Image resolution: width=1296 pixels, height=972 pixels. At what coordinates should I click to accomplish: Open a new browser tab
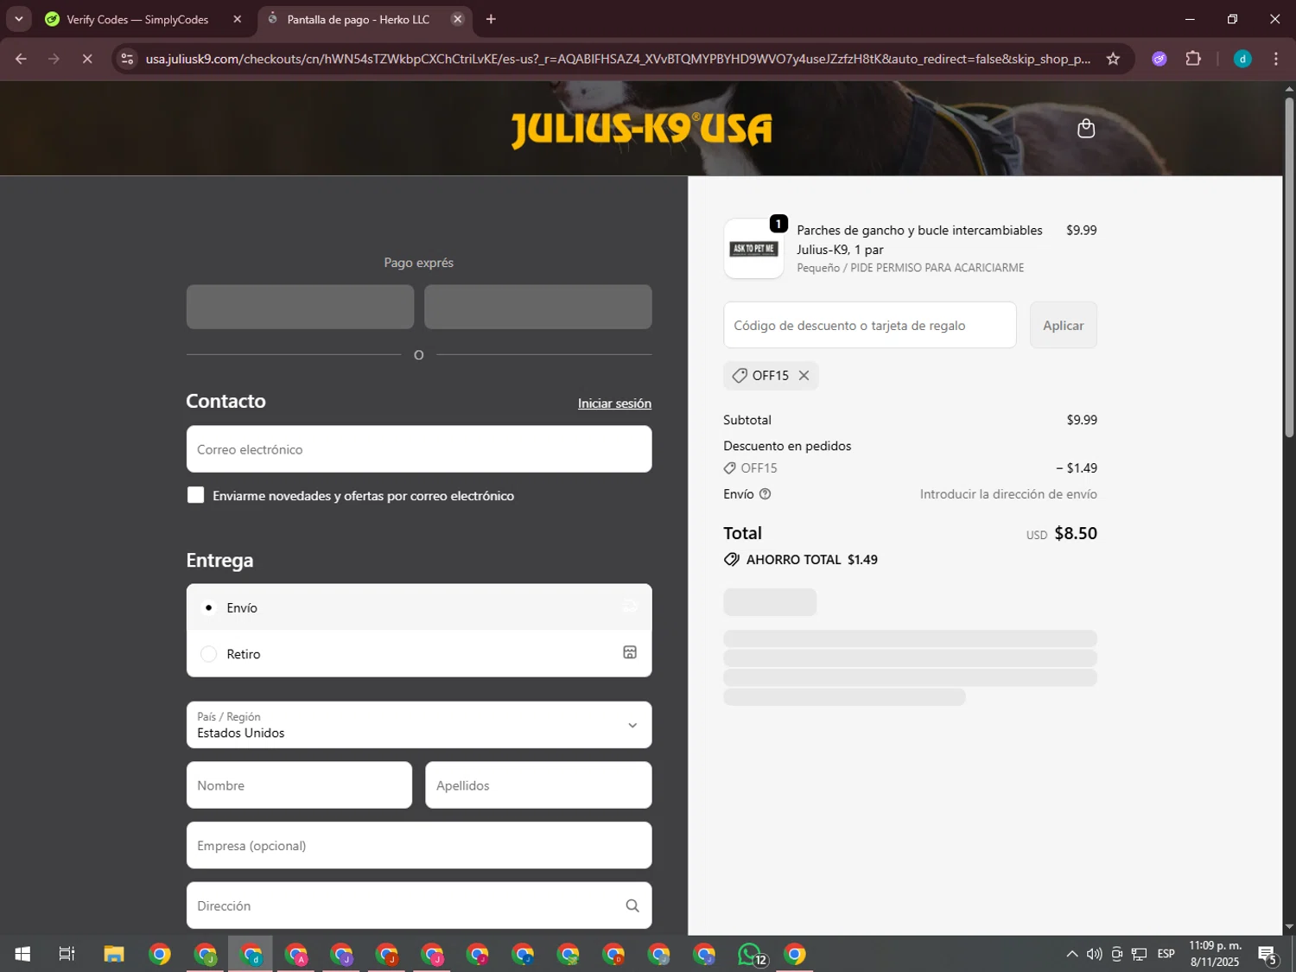coord(491,19)
